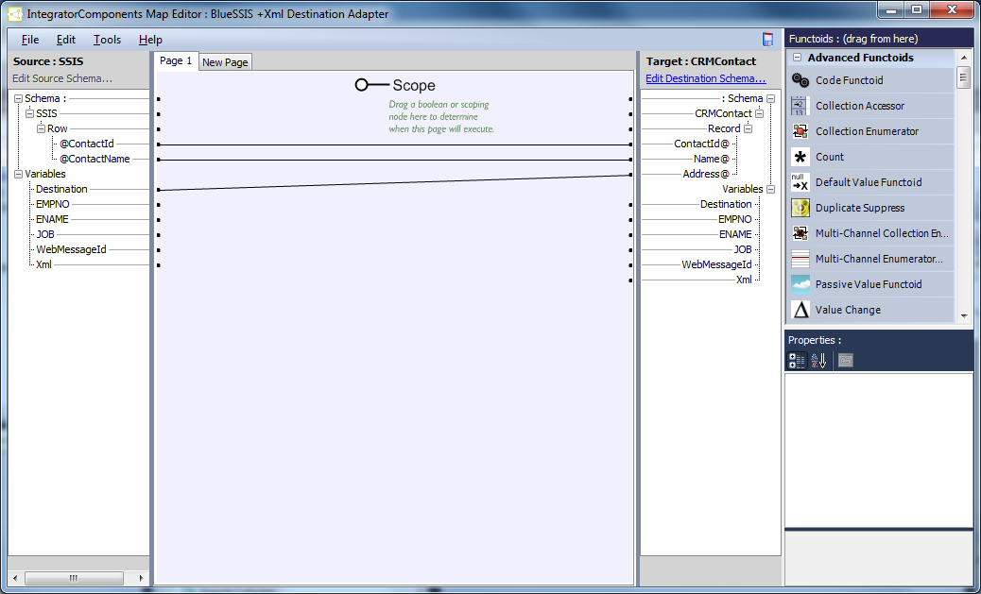Select source WebMessageId variable
Viewport: 981px width, 594px height.
[x=71, y=249]
